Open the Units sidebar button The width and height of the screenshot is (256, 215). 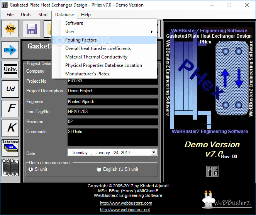click(10, 70)
